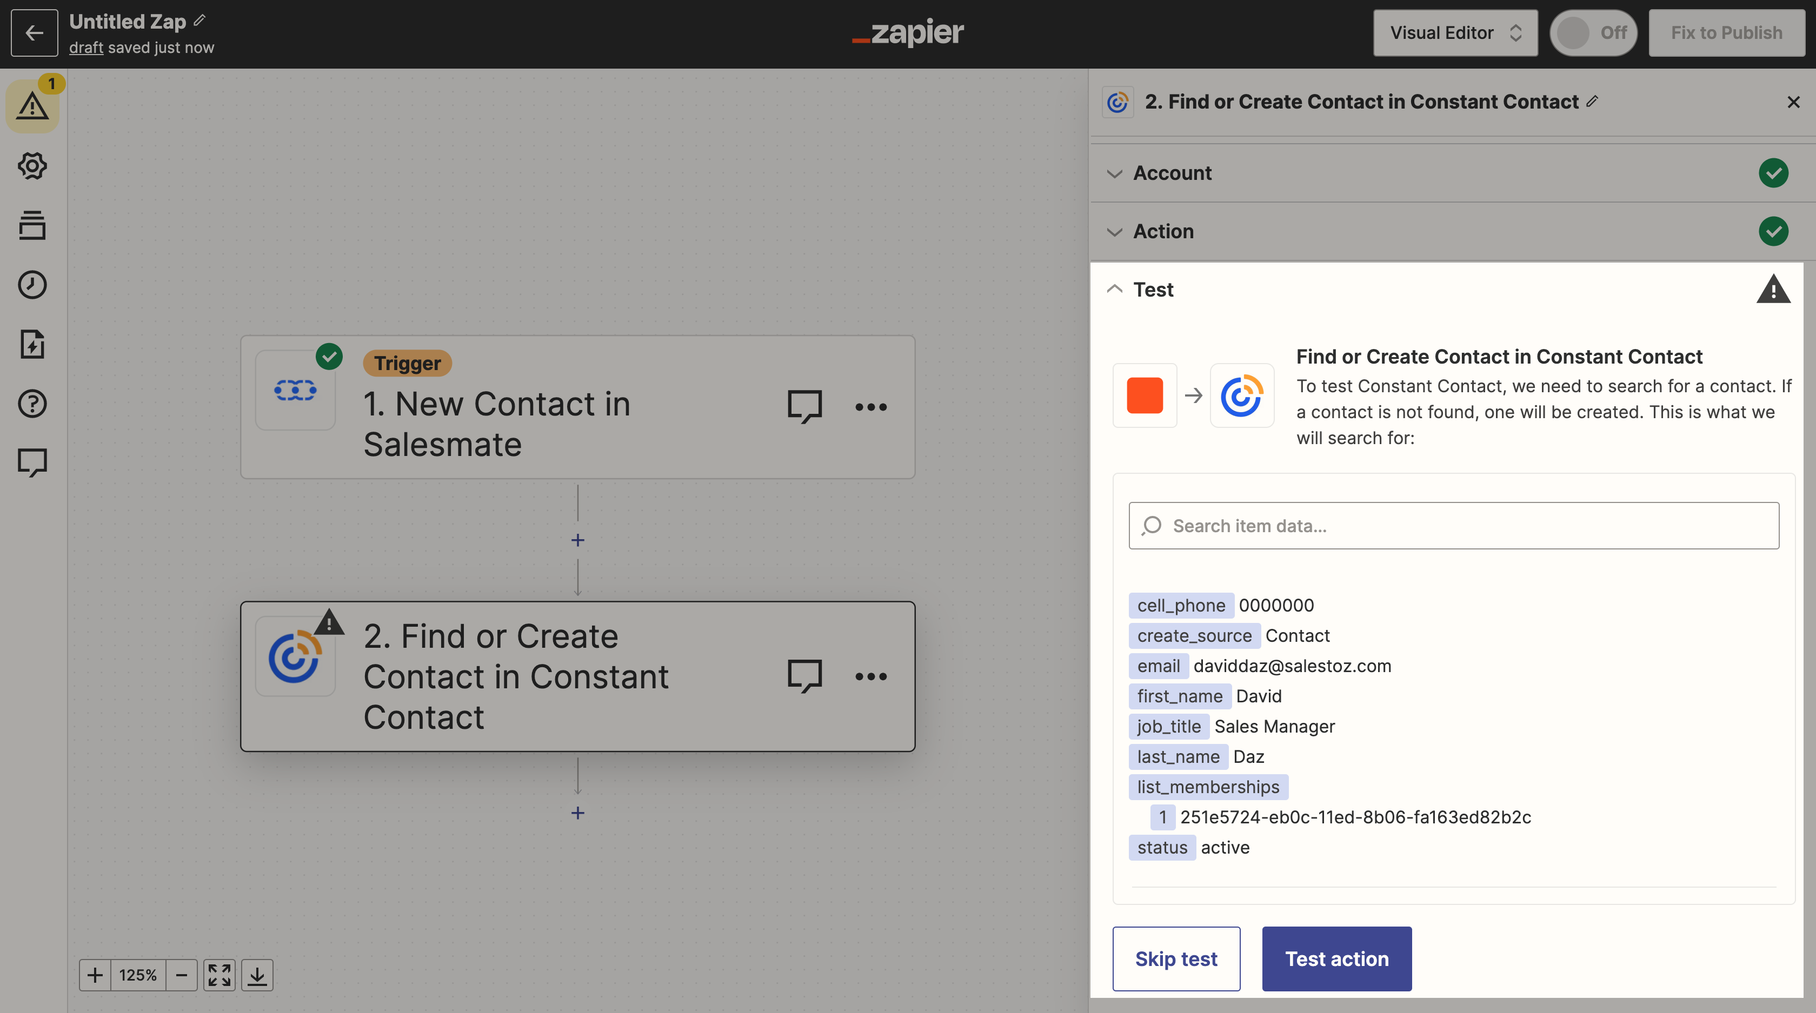Click the Search item data field
Image resolution: width=1816 pixels, height=1013 pixels.
[x=1454, y=526]
